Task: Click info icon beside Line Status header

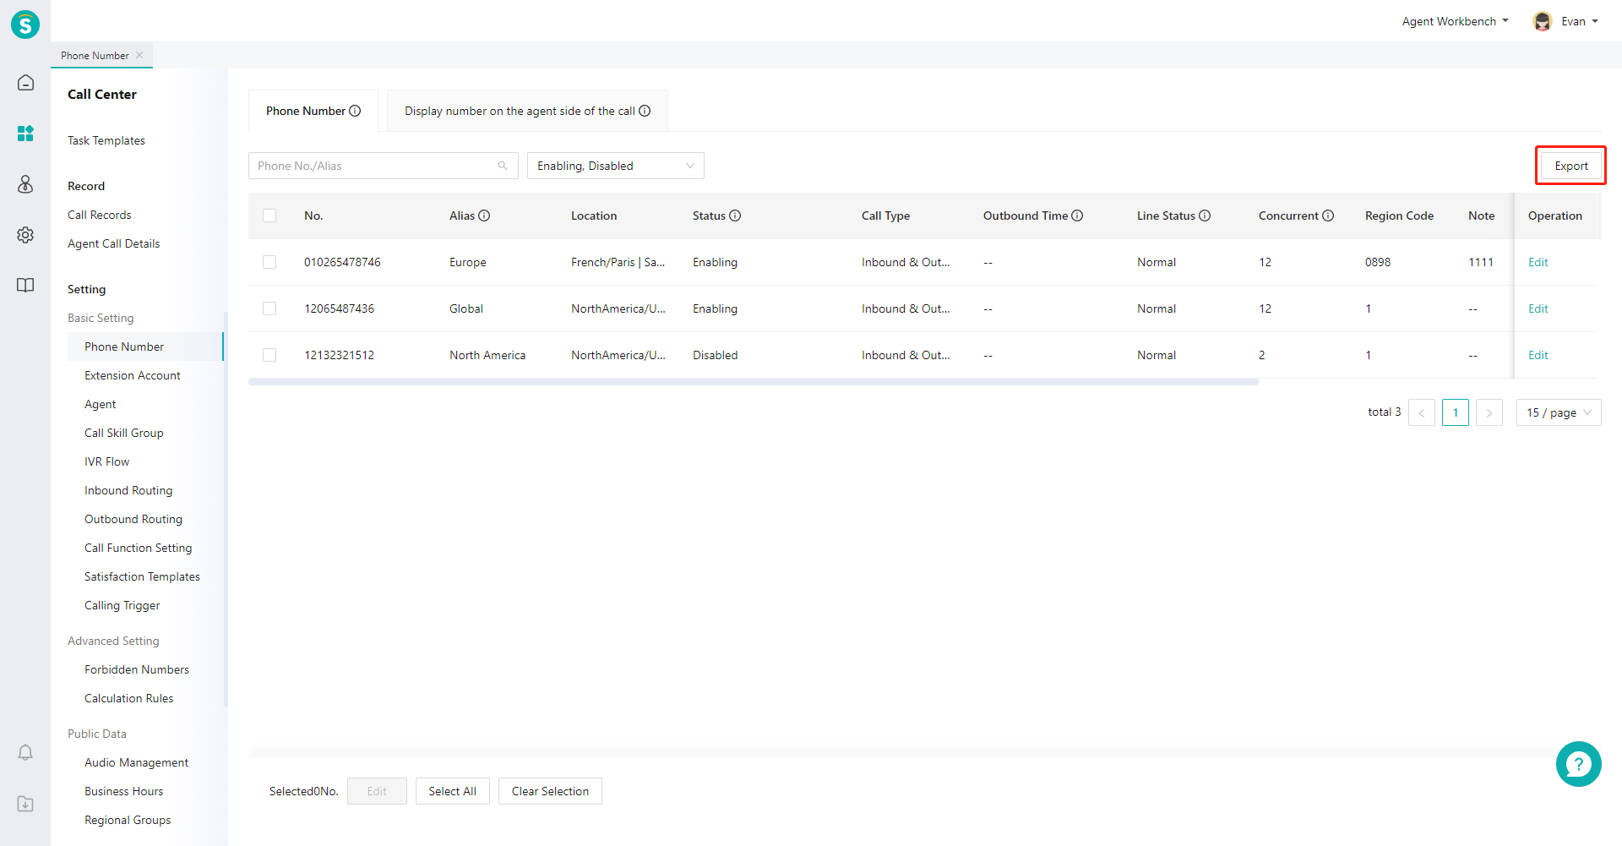Action: tap(1205, 216)
